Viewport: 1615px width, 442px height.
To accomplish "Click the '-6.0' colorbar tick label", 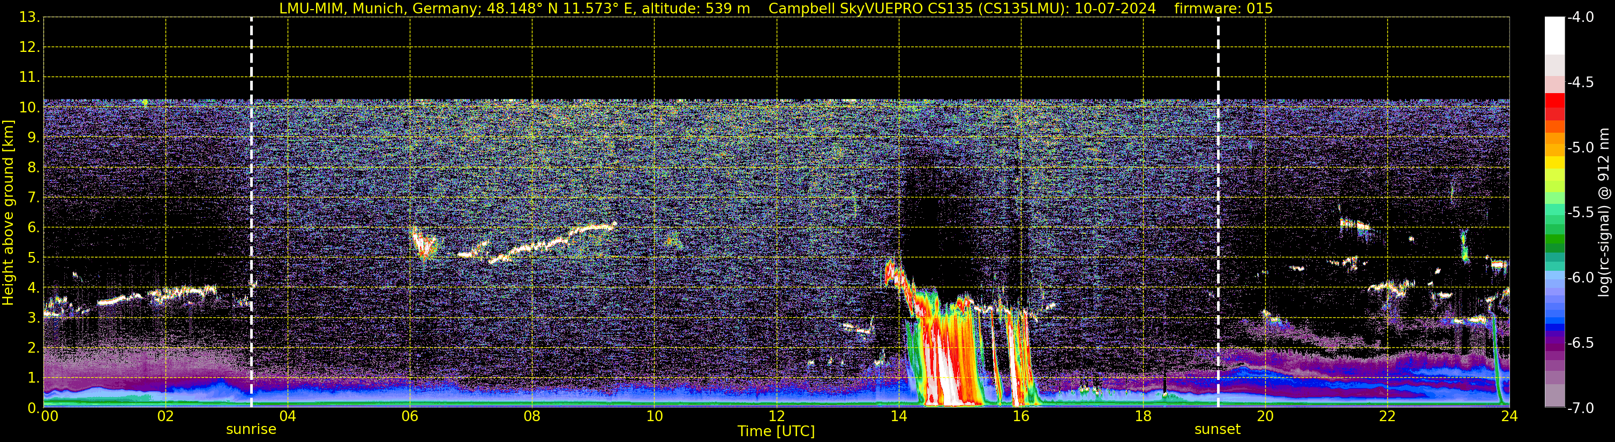I will [x=1580, y=278].
